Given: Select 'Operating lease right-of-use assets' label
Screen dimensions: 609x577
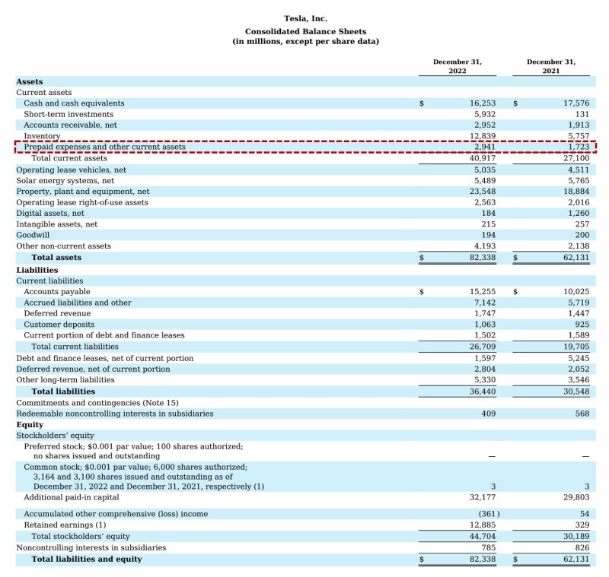Looking at the screenshot, I should click(82, 202).
